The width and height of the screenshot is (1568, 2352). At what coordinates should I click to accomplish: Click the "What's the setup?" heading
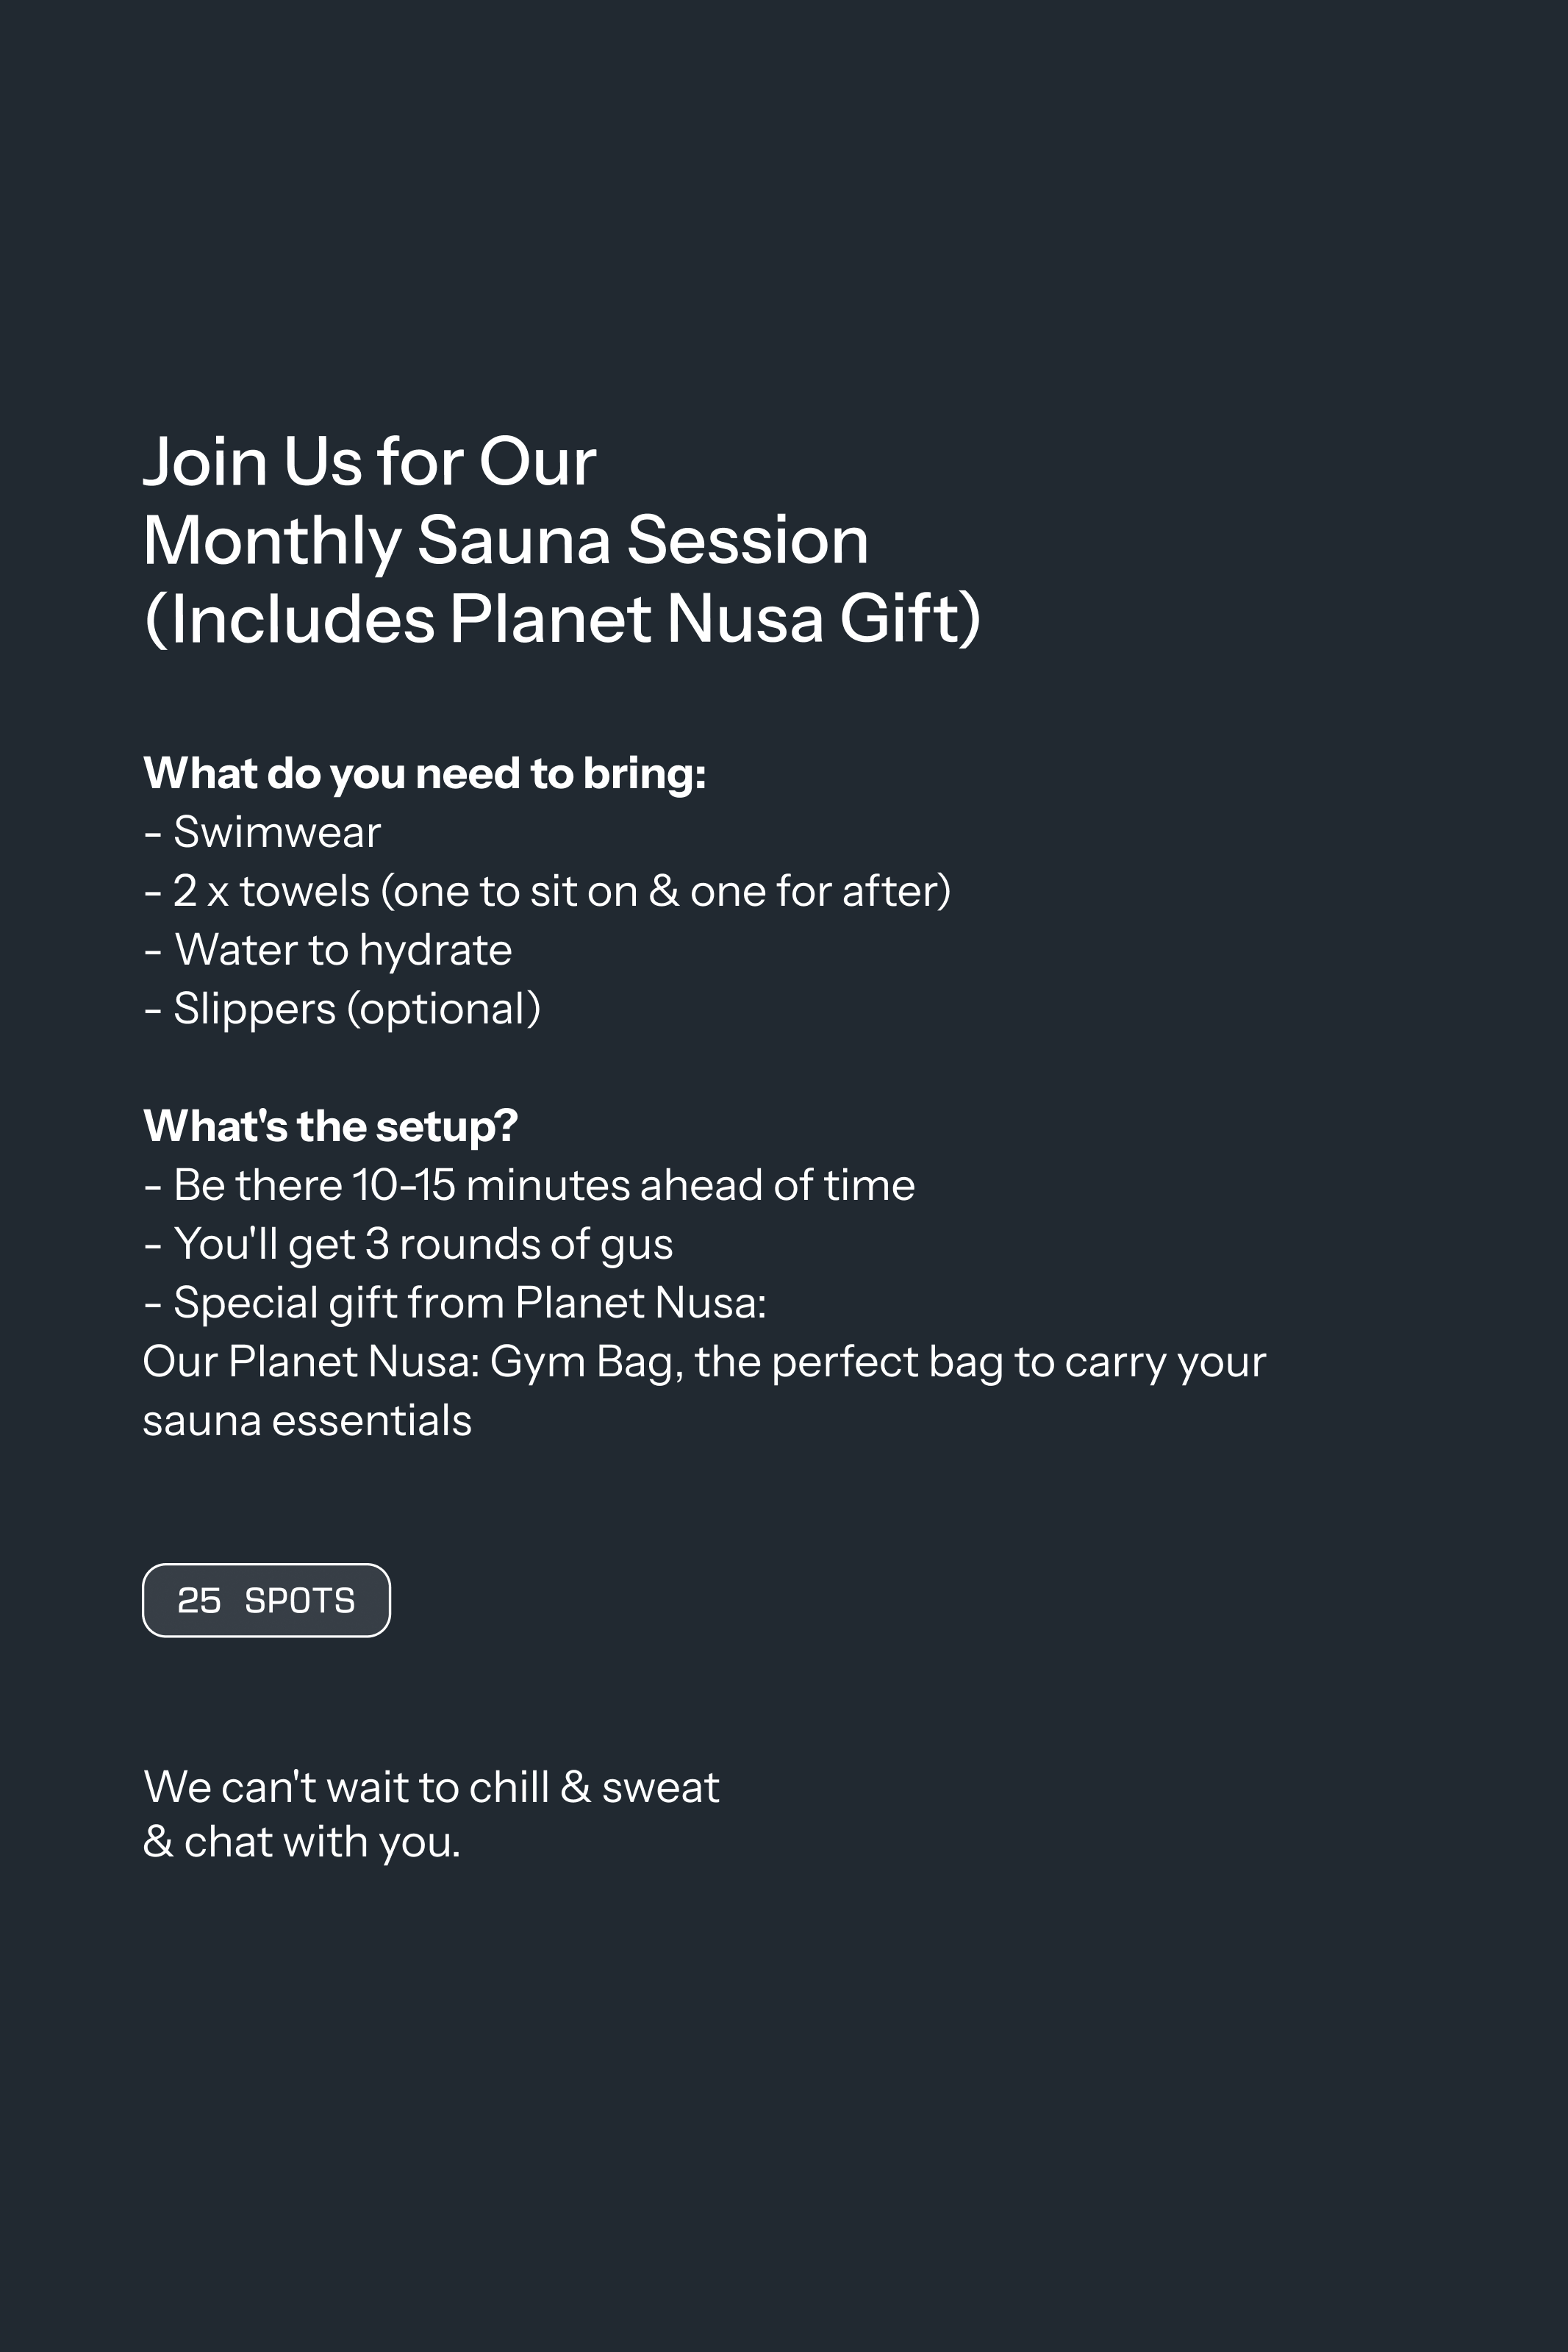(330, 1126)
